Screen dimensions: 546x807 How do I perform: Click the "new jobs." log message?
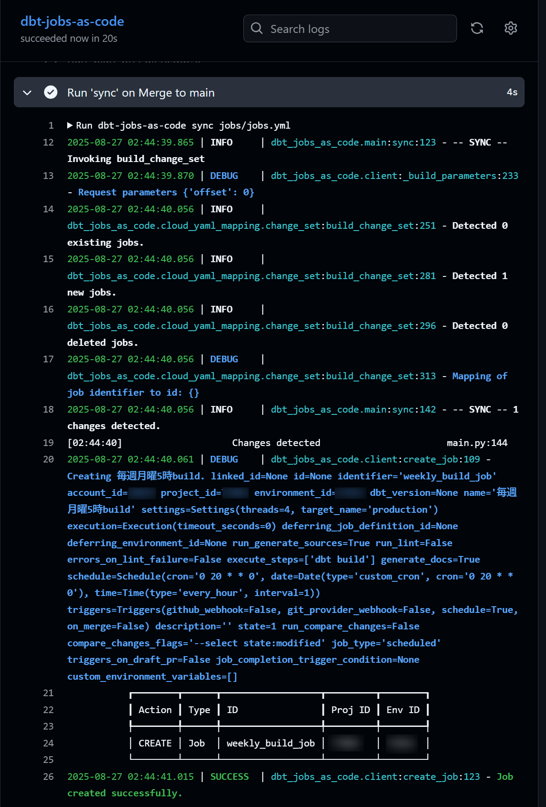pyautogui.click(x=92, y=292)
